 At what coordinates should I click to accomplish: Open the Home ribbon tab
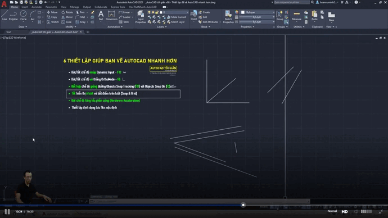coord(15,7)
